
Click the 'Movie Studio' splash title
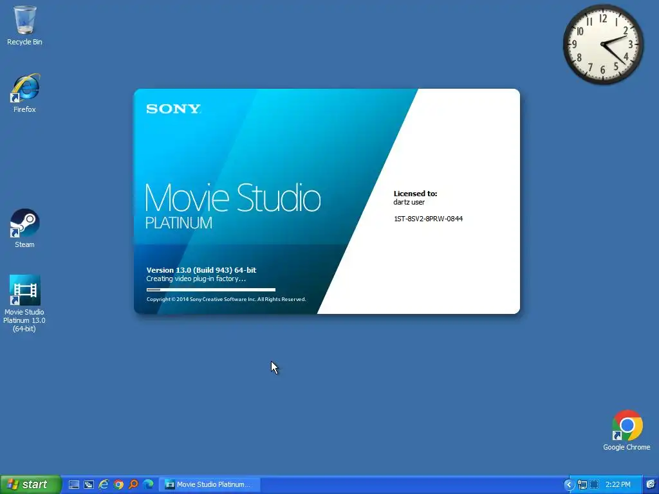pos(233,197)
